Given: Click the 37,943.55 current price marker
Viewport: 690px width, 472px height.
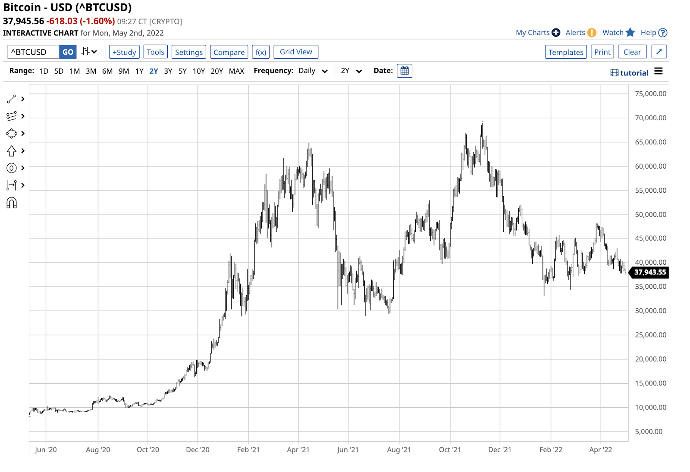Looking at the screenshot, I should pyautogui.click(x=649, y=272).
